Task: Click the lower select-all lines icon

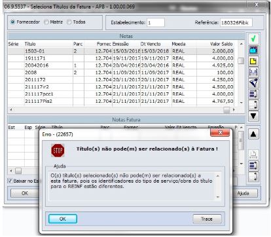Action: tap(253, 166)
